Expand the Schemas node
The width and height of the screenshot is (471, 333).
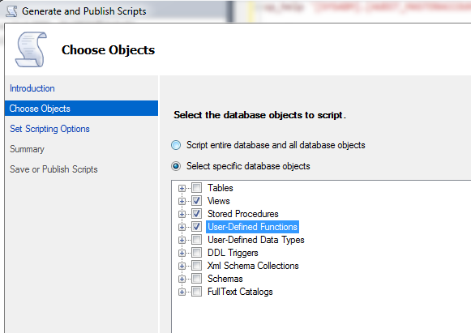pos(182,279)
